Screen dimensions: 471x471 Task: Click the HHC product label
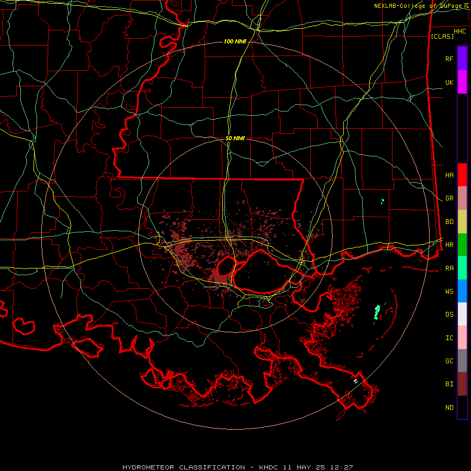[459, 31]
